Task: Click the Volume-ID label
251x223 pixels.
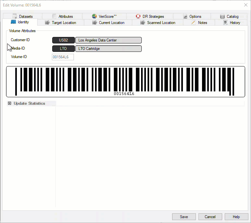Action: click(x=19, y=57)
